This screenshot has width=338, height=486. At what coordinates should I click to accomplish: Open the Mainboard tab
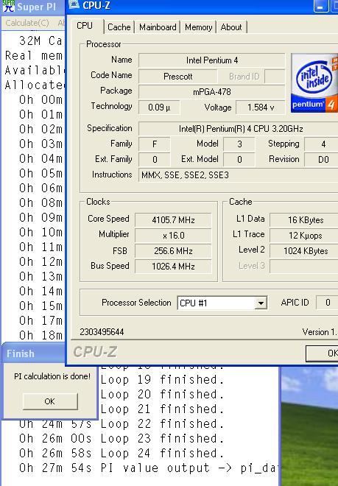(x=158, y=27)
